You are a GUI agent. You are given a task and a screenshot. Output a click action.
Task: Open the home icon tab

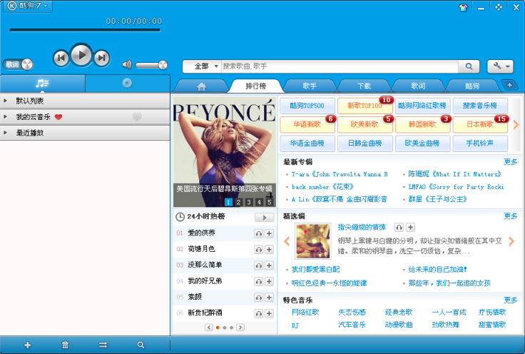click(x=201, y=86)
